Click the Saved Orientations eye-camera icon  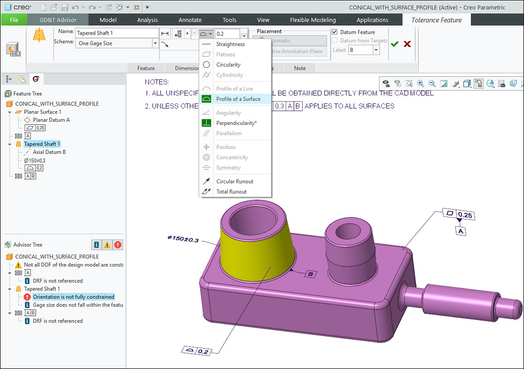point(386,84)
